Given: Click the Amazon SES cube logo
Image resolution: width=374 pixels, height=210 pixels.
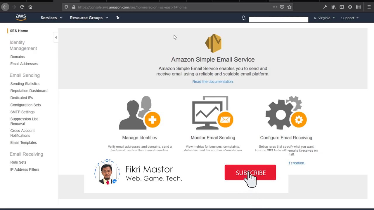Looking at the screenshot, I should (x=213, y=43).
